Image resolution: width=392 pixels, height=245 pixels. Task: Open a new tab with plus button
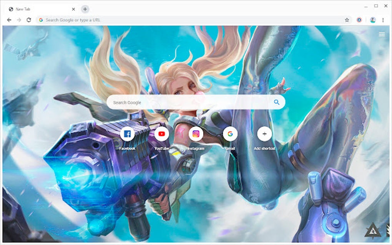85,9
